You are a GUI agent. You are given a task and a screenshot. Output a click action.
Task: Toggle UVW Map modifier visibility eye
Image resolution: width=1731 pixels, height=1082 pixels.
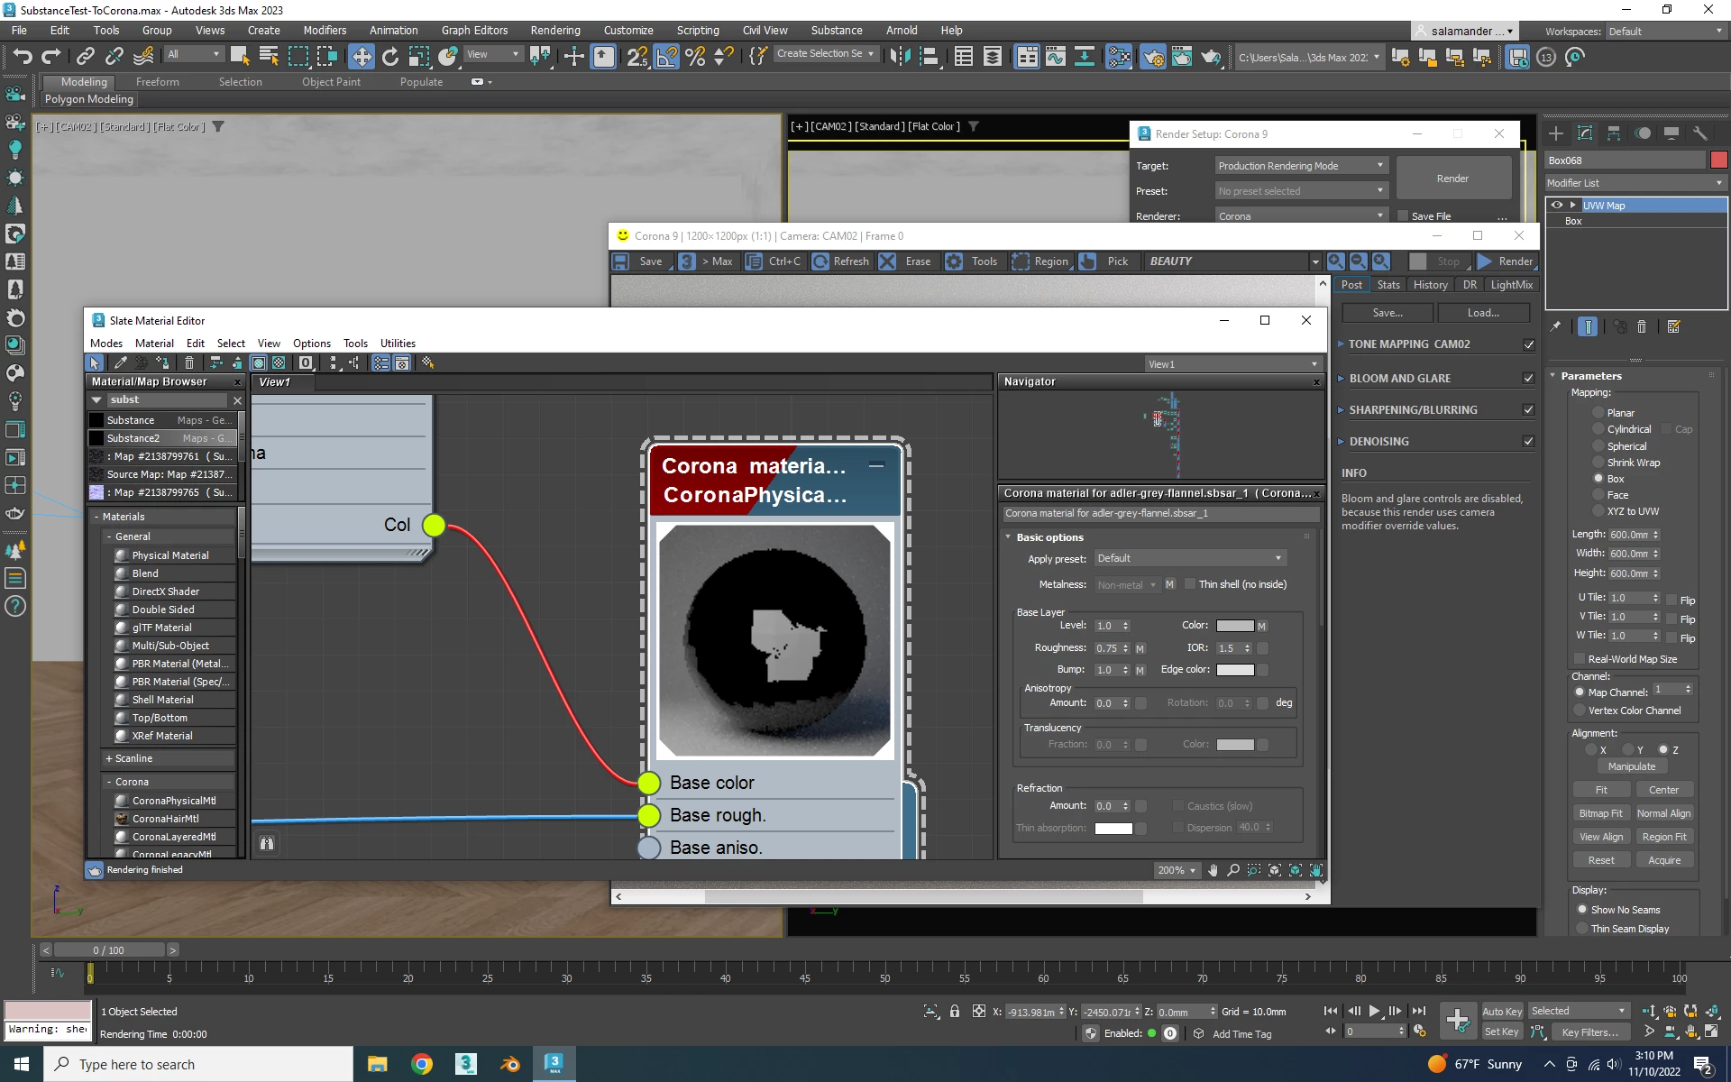point(1557,206)
